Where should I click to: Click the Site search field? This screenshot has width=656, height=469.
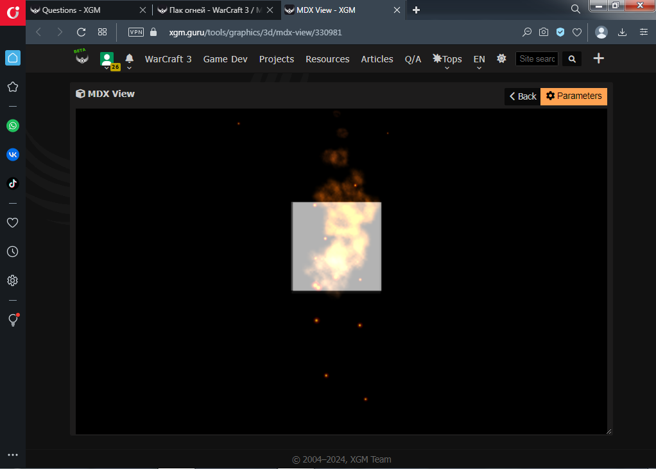pos(537,58)
